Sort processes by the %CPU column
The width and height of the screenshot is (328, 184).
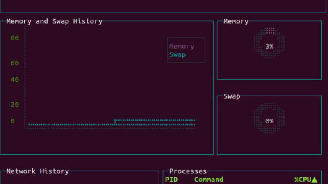coord(303,180)
